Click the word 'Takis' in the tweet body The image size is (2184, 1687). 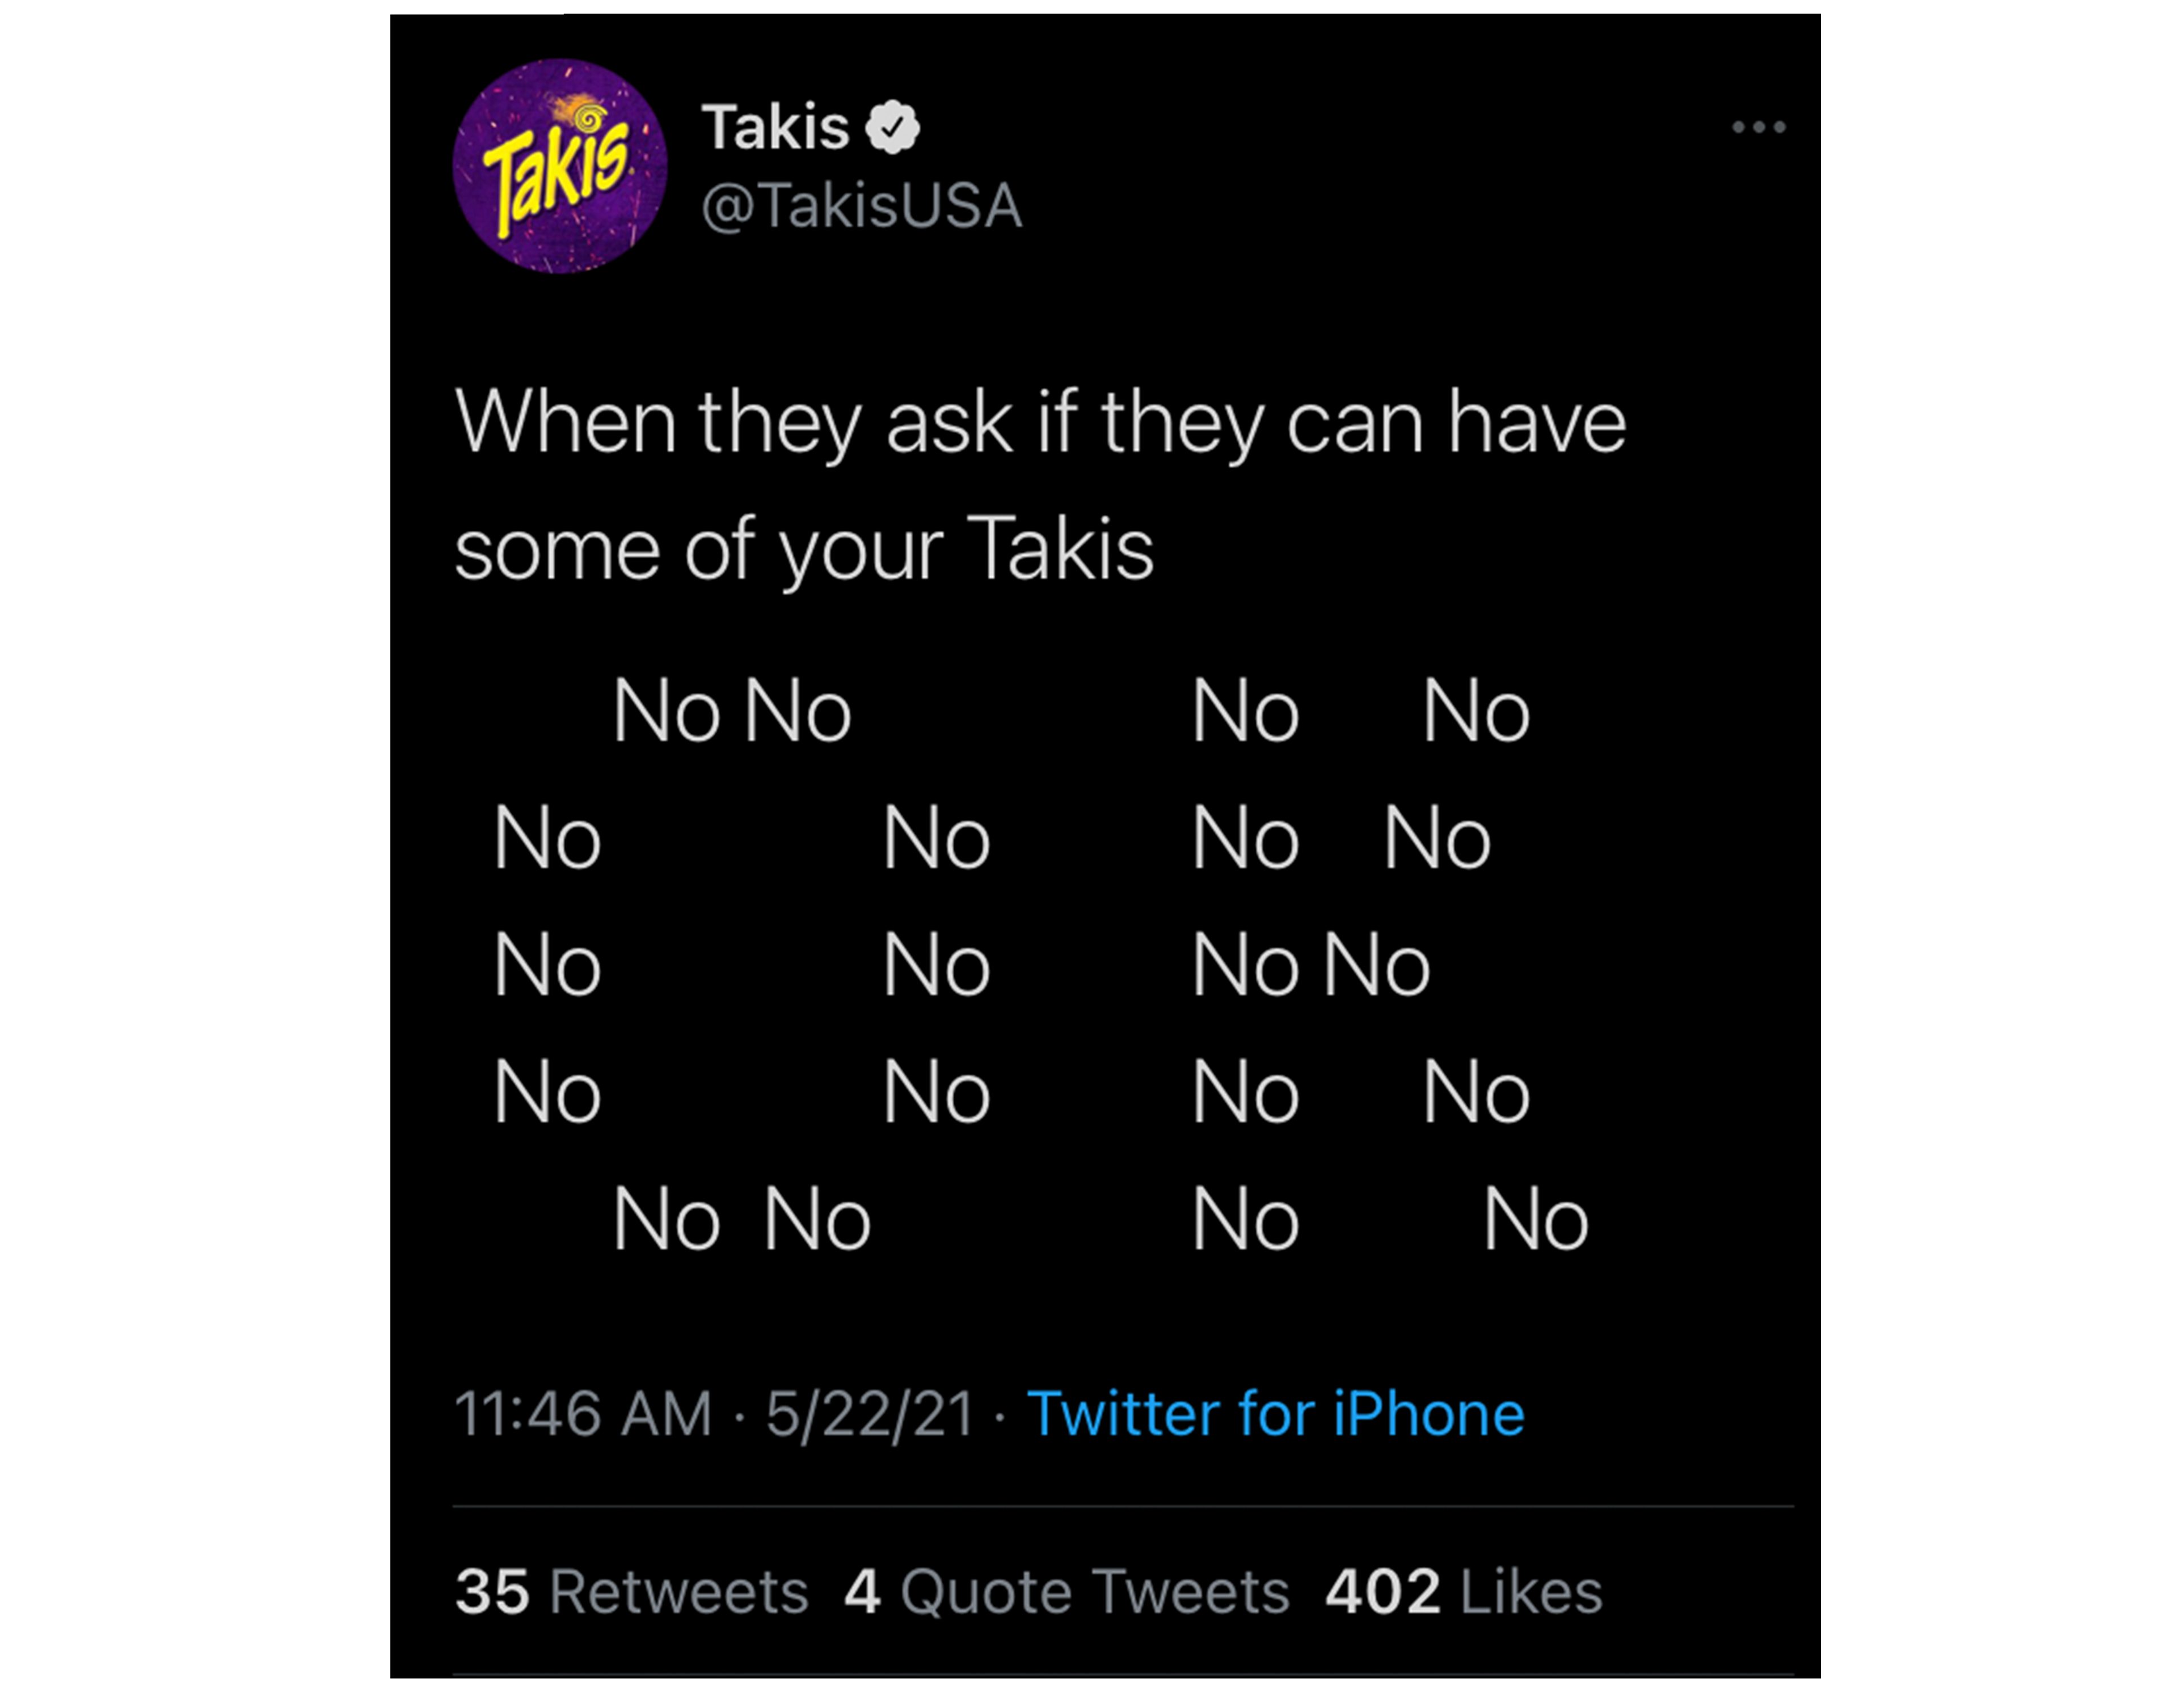coord(1060,549)
